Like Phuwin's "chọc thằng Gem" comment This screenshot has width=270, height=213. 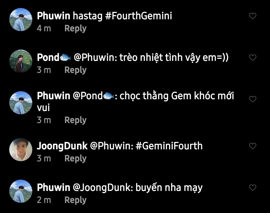[x=253, y=99]
